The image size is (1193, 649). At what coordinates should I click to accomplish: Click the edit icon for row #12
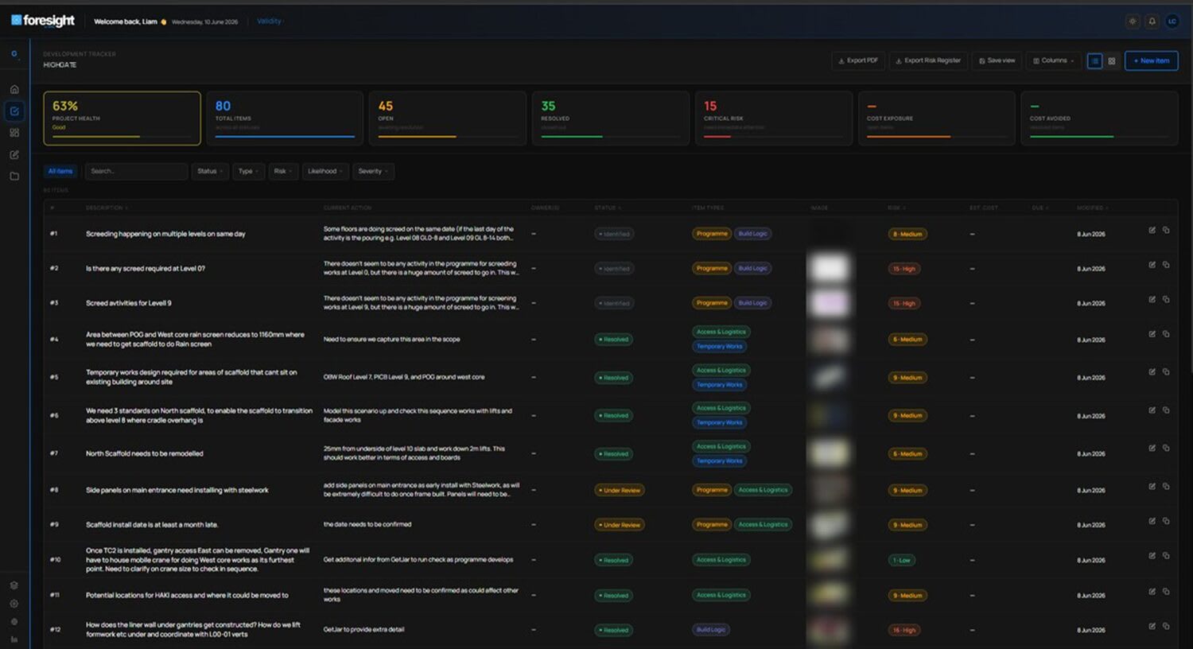pyautogui.click(x=1152, y=626)
